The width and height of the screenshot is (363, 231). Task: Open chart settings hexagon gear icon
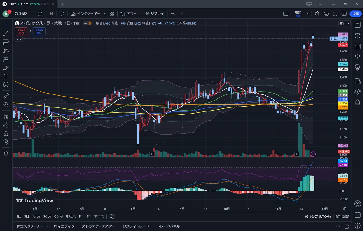(x=326, y=14)
